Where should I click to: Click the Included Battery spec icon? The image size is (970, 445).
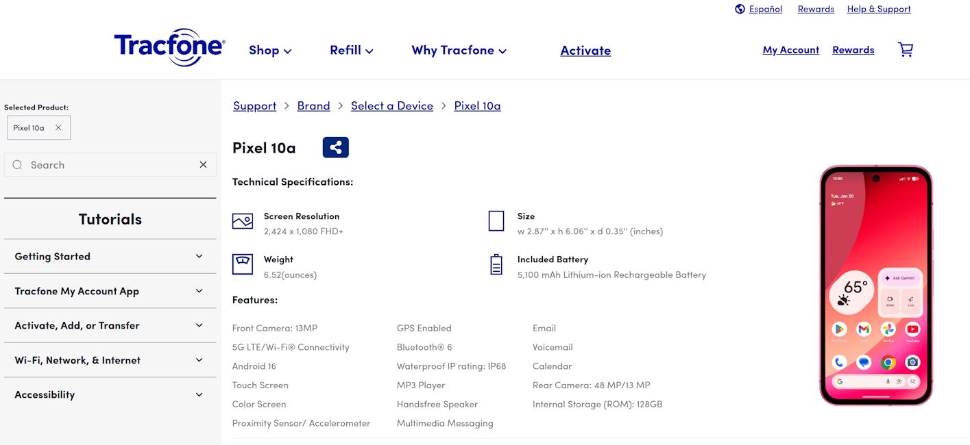(496, 266)
